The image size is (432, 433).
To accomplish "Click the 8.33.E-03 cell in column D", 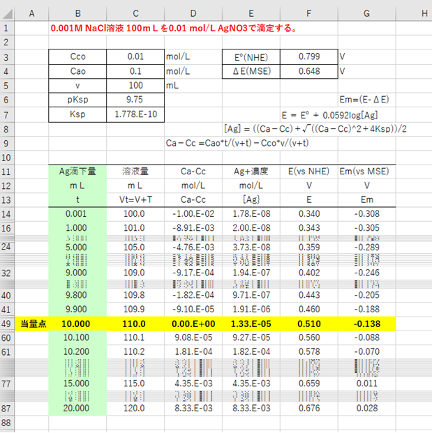I will pos(193,408).
